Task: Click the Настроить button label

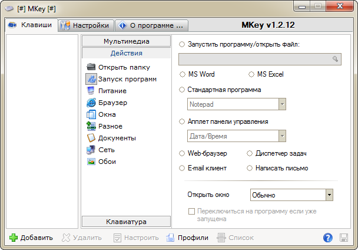Action: click(x=141, y=238)
